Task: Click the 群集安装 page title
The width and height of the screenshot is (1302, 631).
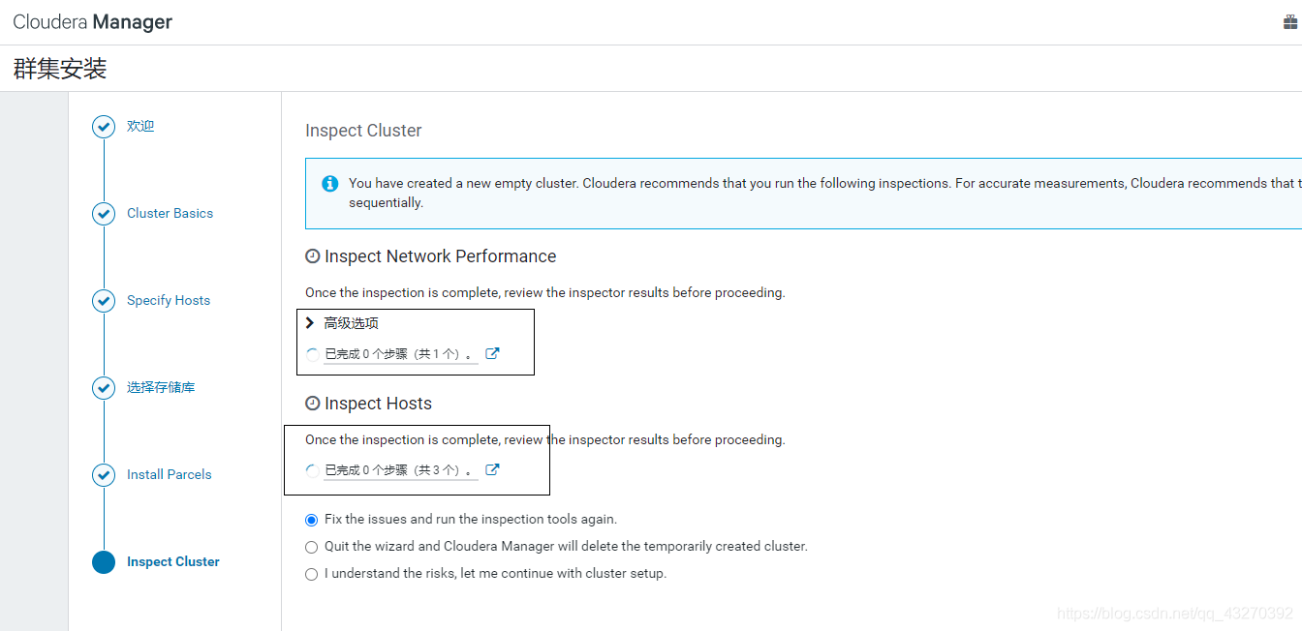Action: [x=60, y=69]
